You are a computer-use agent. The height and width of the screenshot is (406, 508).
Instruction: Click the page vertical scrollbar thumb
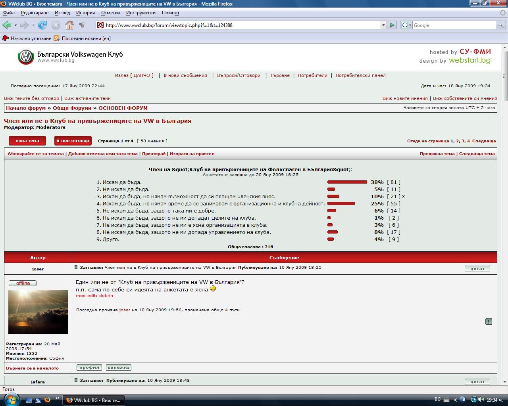coord(504,75)
